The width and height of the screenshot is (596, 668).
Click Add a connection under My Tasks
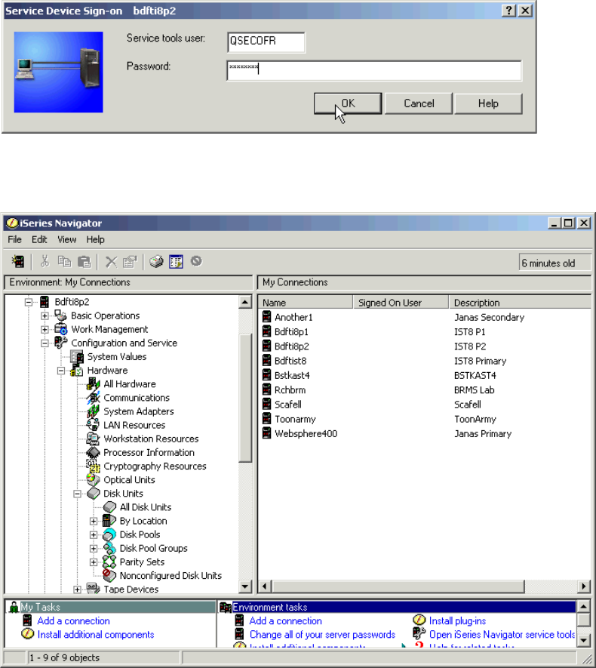point(73,620)
